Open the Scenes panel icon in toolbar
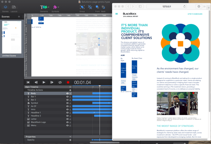 (x=5, y=7)
